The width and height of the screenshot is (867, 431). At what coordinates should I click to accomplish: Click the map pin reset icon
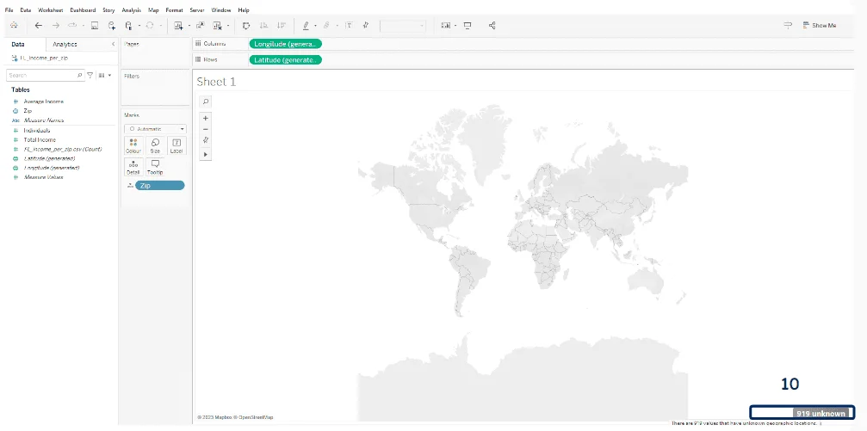coord(205,140)
